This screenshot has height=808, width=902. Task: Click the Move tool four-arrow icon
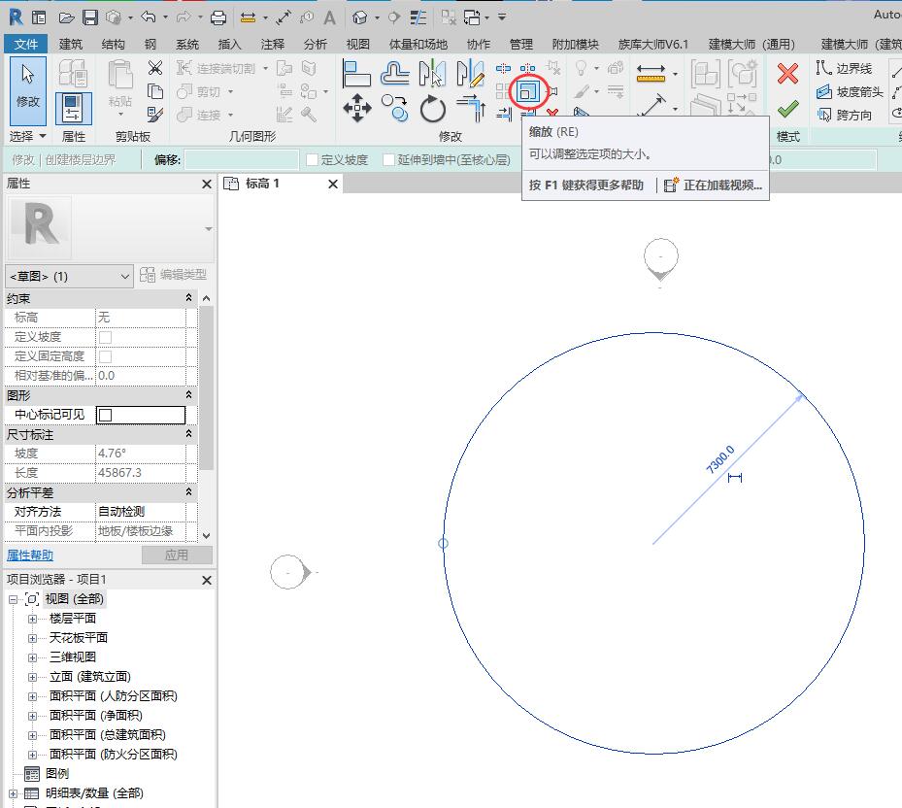tap(357, 109)
